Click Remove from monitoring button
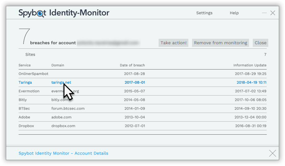The height and width of the screenshot is (166, 285). click(x=221, y=43)
